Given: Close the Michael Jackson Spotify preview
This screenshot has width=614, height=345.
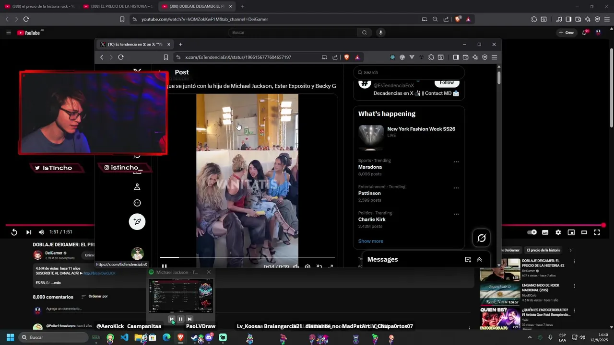Looking at the screenshot, I should click(209, 272).
